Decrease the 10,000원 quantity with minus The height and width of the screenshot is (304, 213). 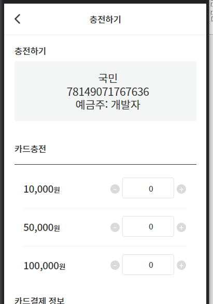(115, 189)
